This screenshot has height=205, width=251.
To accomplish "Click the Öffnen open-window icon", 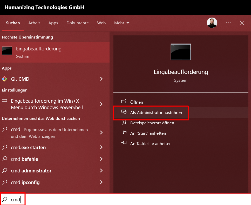I will tap(124, 101).
